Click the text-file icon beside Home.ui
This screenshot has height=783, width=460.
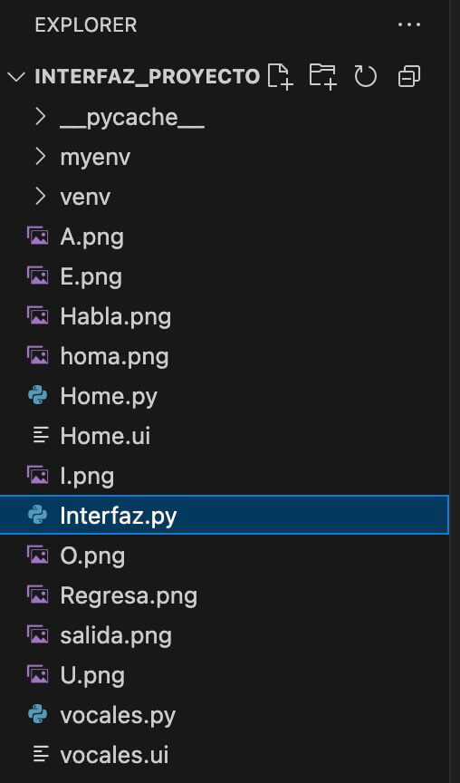coord(41,436)
